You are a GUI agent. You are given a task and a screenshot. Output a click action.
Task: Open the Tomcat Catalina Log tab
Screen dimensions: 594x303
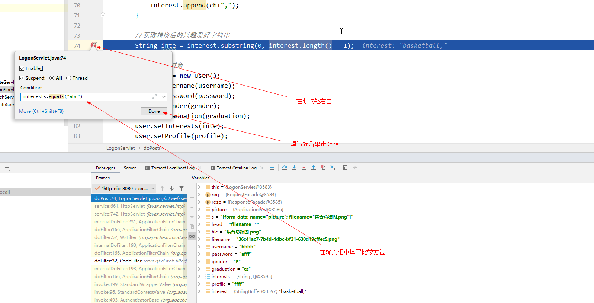[237, 168]
